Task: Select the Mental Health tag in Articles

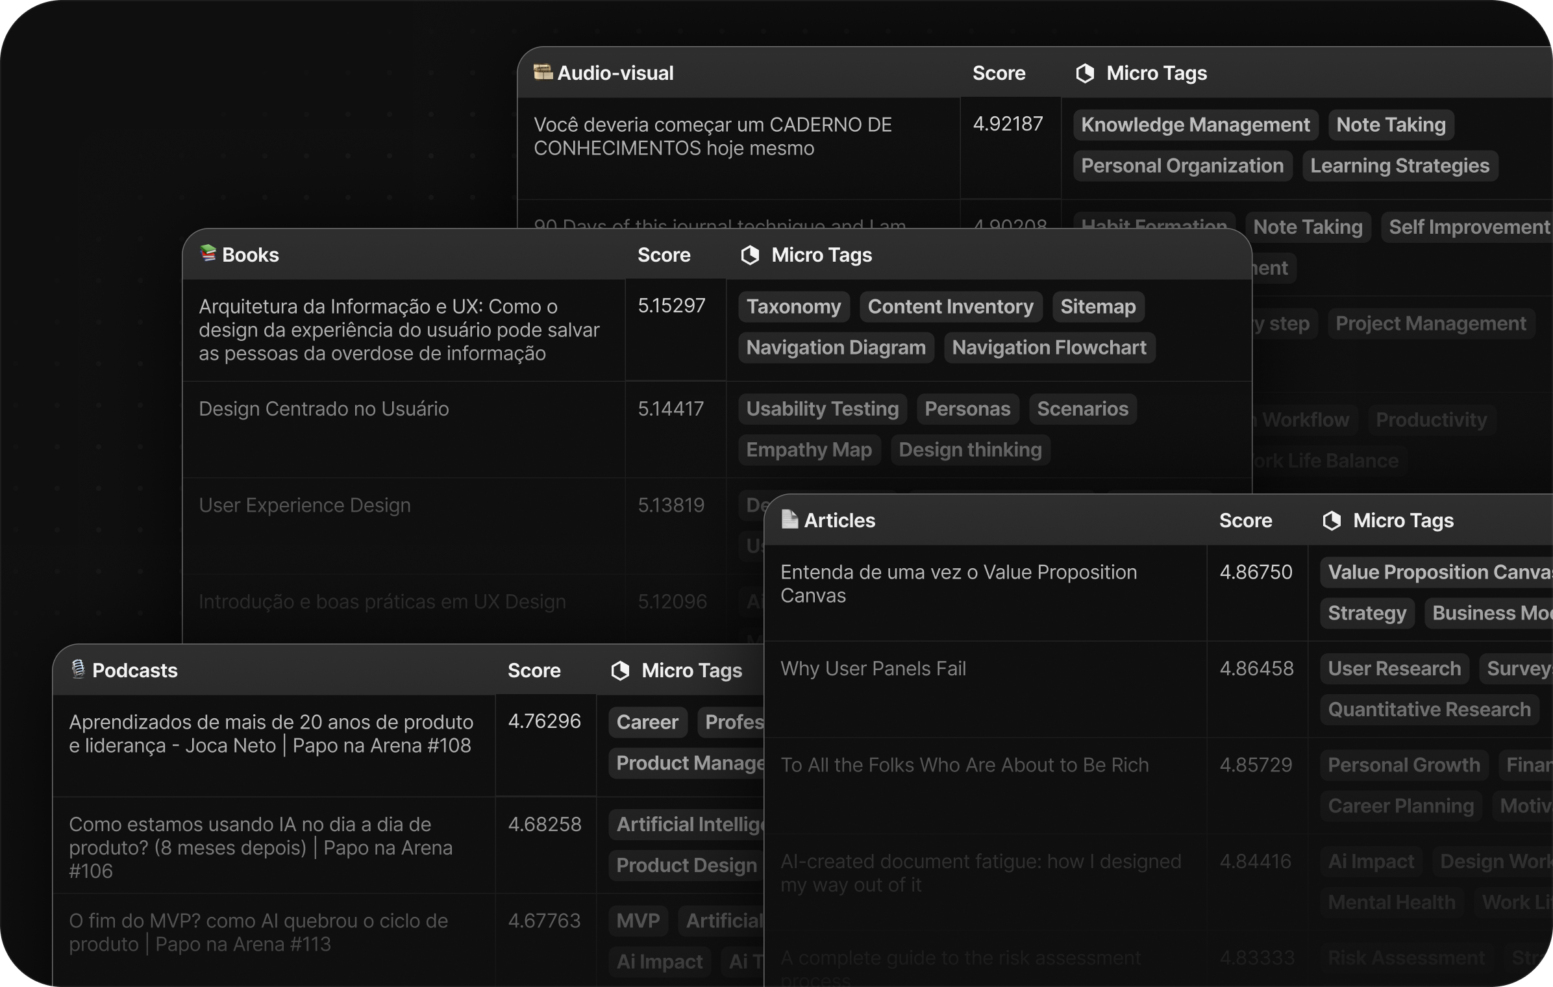Action: point(1391,902)
